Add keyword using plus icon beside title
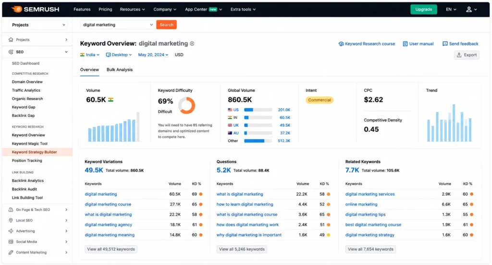This screenshot has width=492, height=265. pos(192,44)
